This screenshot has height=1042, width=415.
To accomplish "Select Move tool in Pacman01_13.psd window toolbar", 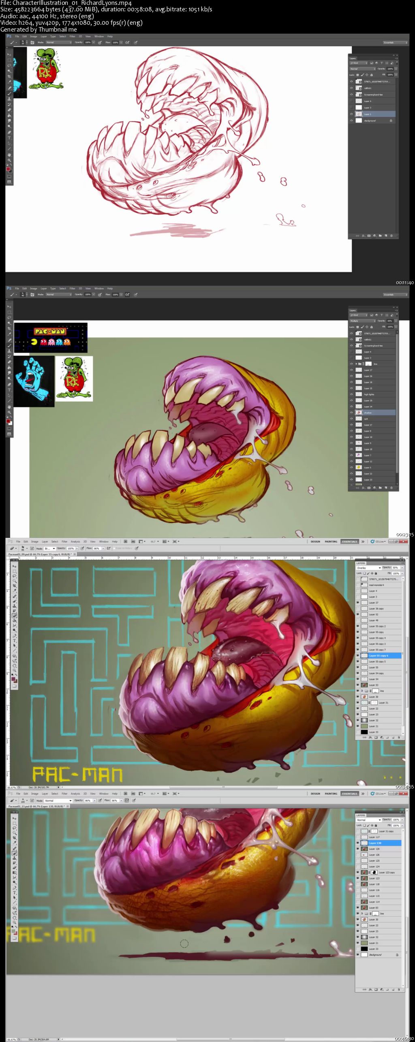I will [x=14, y=818].
